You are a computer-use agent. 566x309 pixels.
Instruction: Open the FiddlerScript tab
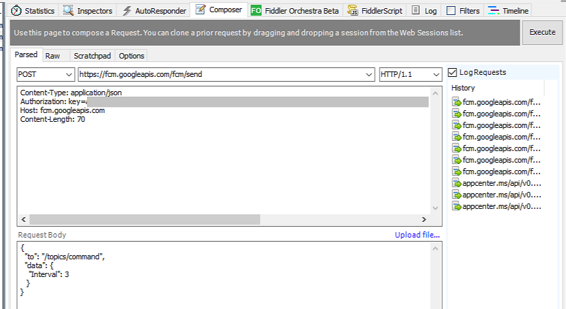(375, 10)
